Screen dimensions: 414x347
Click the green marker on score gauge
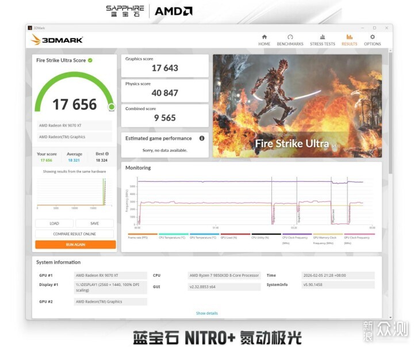click(112, 106)
